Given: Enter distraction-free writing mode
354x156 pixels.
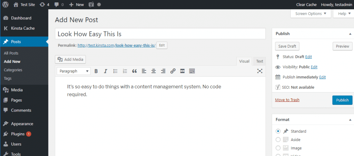Looking at the screenshot, I should [x=260, y=71].
